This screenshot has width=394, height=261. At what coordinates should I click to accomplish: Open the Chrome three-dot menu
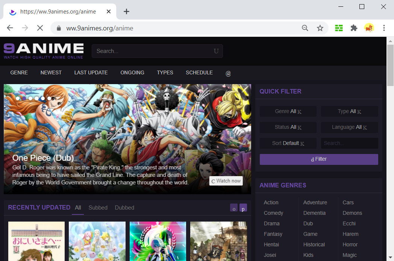pyautogui.click(x=384, y=28)
